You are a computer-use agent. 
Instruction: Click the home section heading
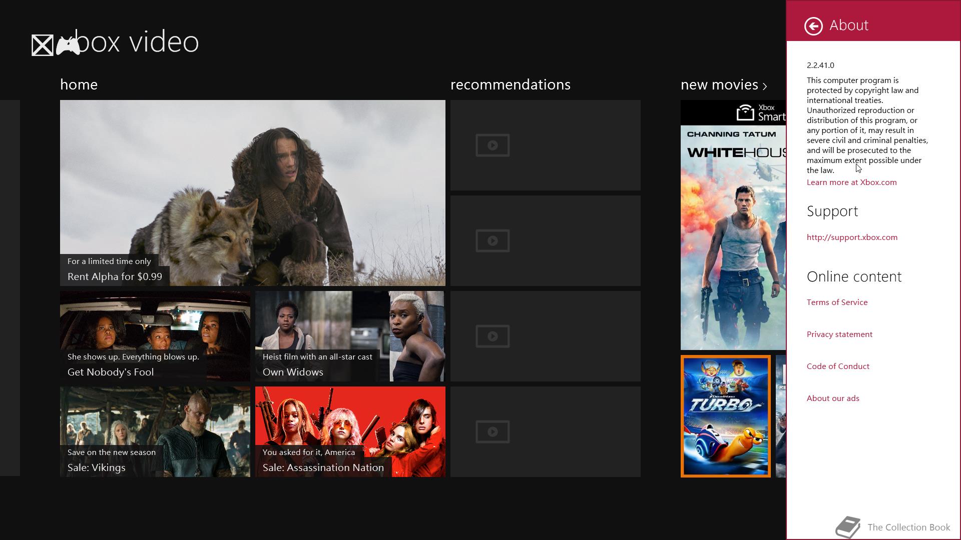click(79, 85)
